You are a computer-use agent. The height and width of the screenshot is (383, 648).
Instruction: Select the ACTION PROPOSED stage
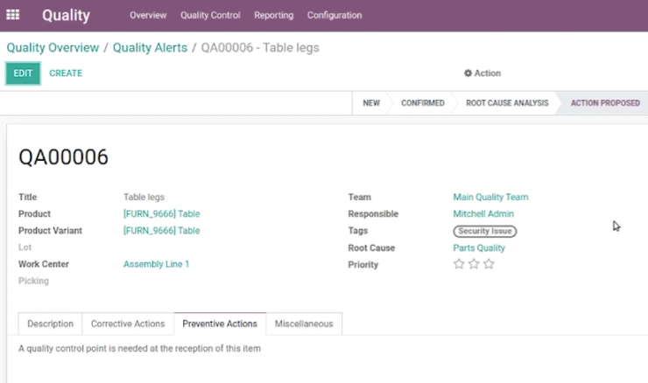pyautogui.click(x=605, y=103)
